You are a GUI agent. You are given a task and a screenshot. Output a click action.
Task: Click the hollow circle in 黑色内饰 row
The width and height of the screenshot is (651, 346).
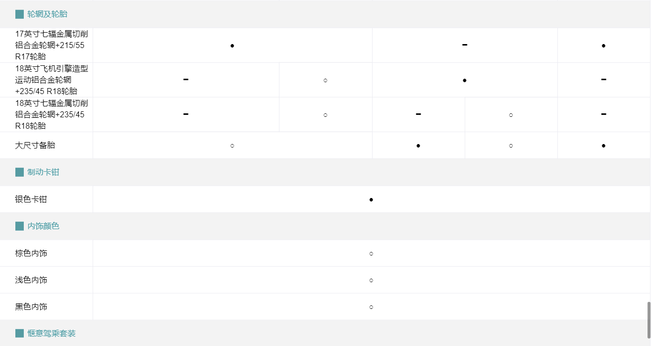(371, 307)
